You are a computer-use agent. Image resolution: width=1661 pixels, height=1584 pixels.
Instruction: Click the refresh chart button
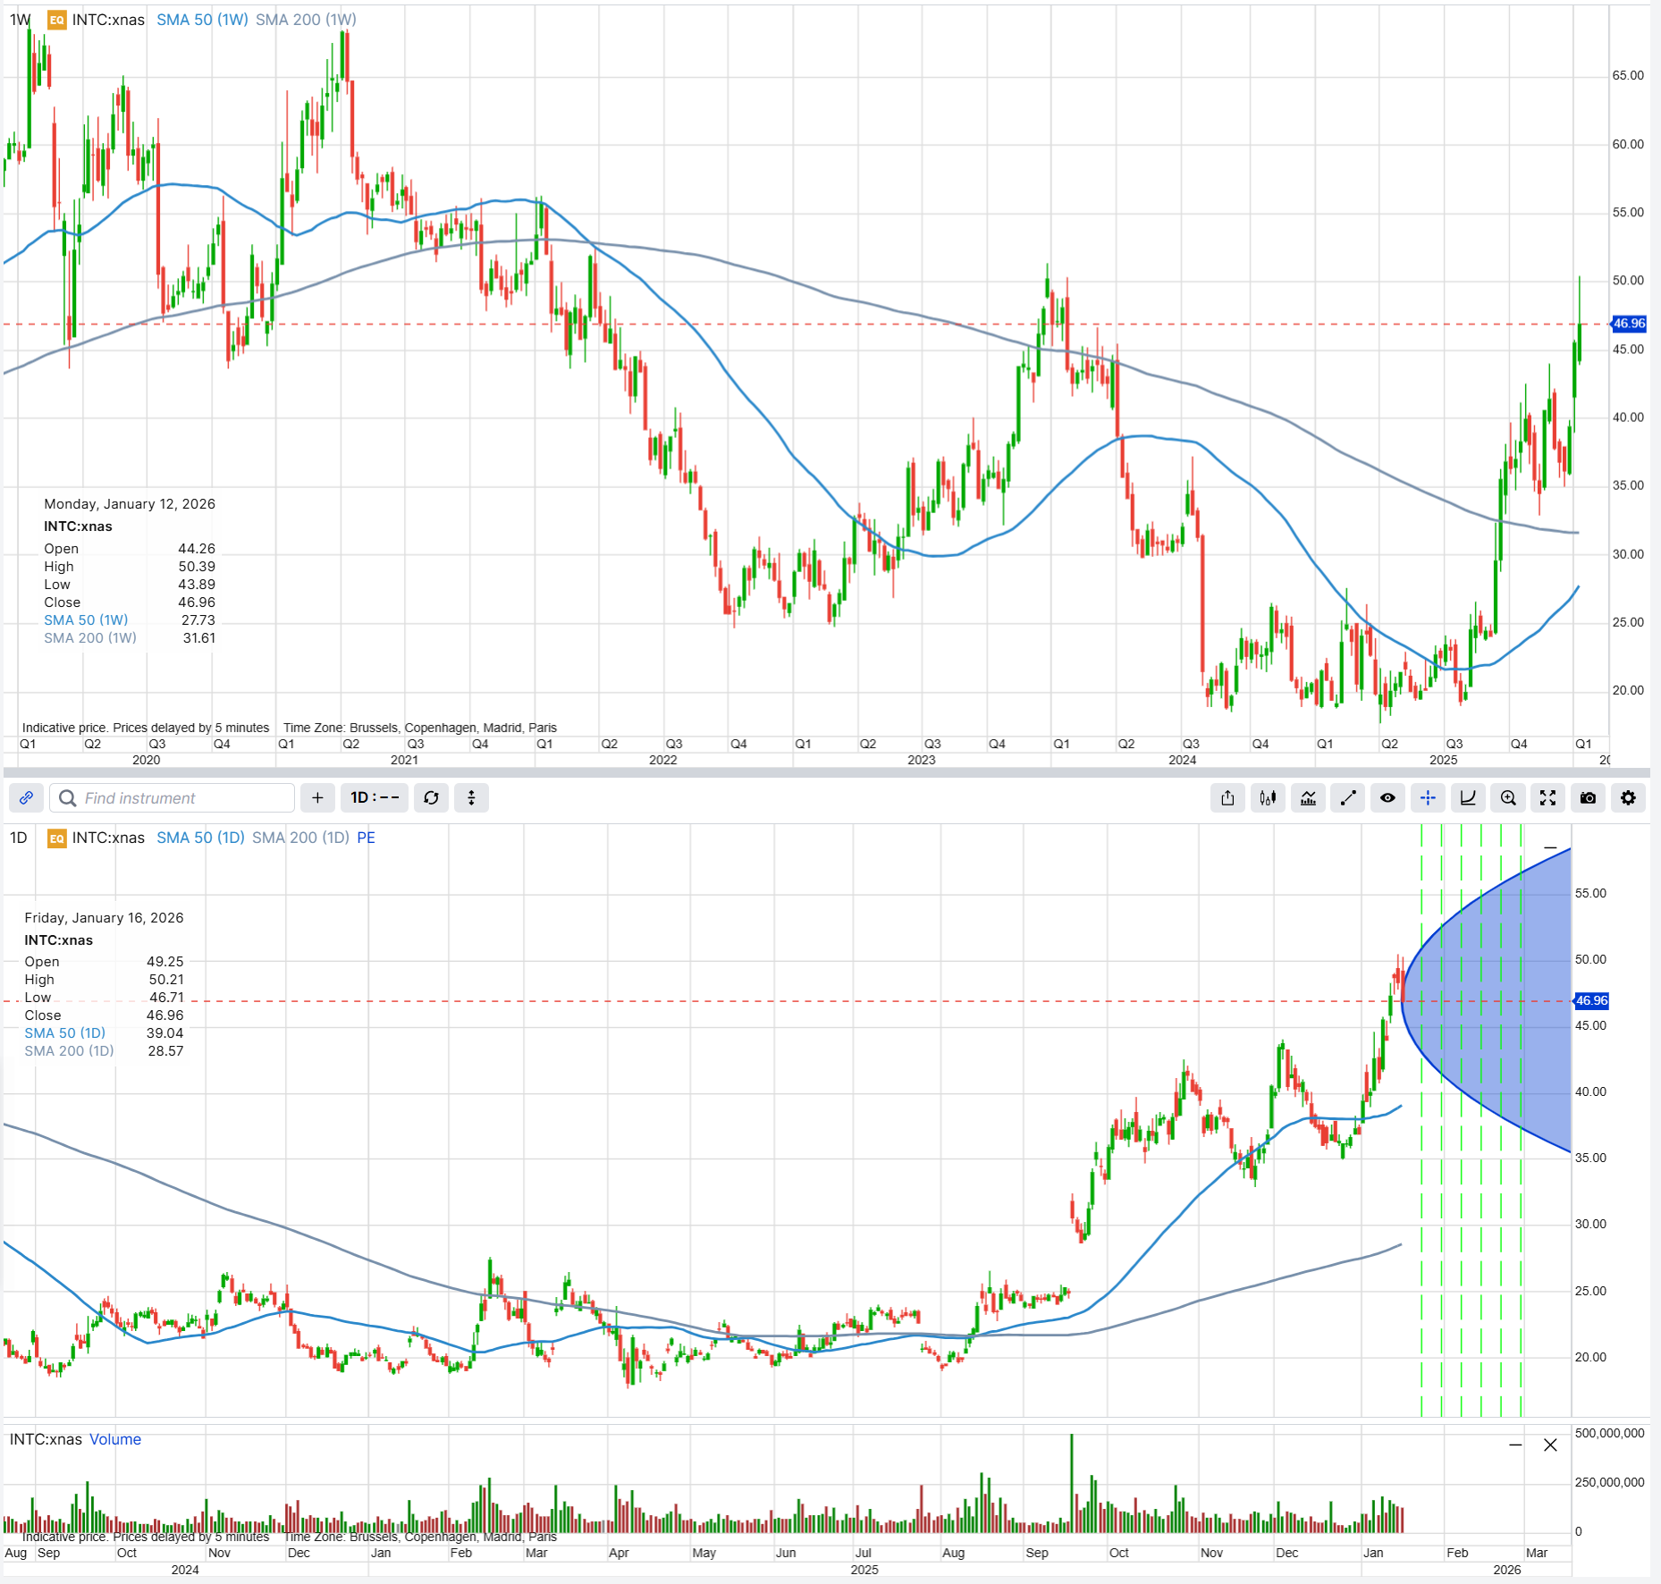click(431, 798)
